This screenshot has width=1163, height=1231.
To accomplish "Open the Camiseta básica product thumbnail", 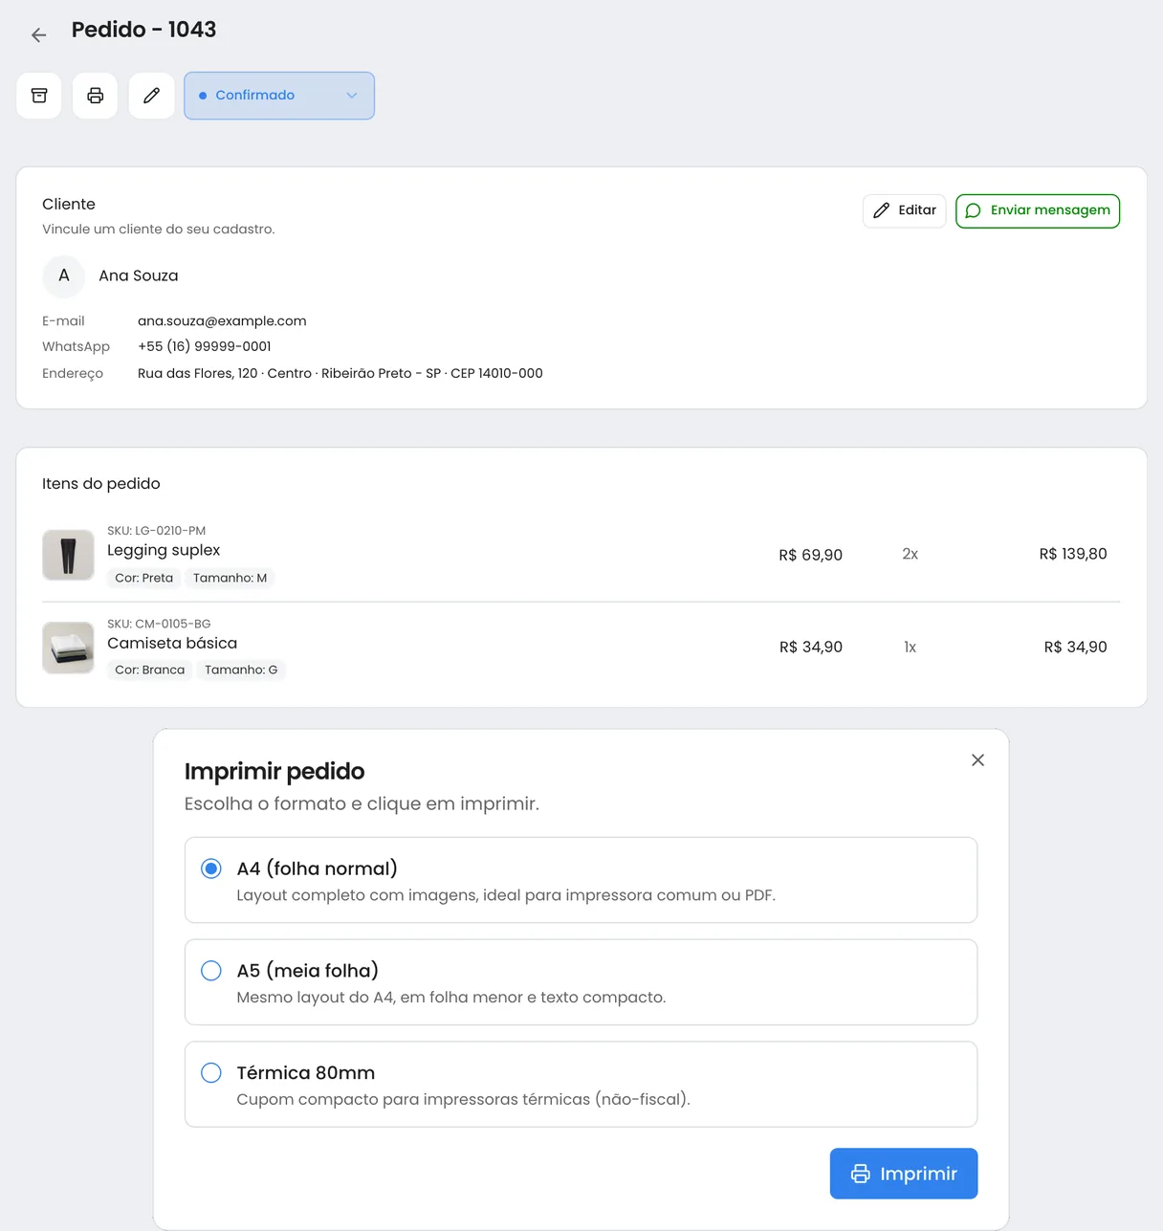I will [68, 648].
